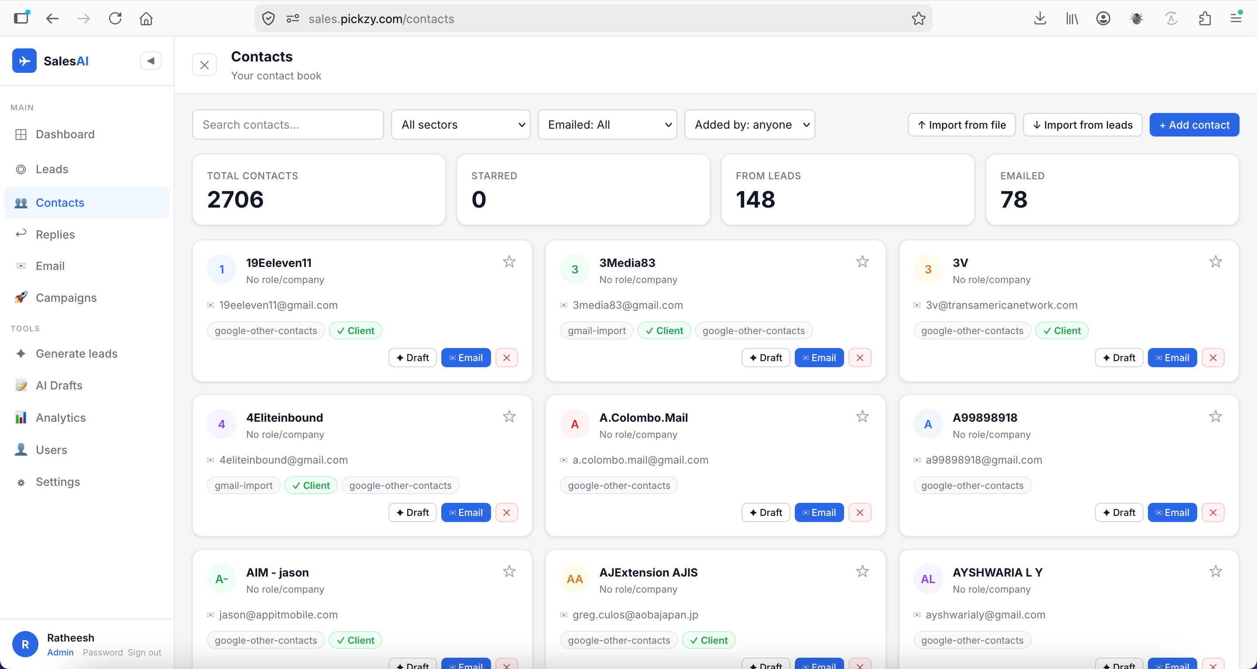
Task: Delete the A99898918 contact
Action: tap(1213, 512)
